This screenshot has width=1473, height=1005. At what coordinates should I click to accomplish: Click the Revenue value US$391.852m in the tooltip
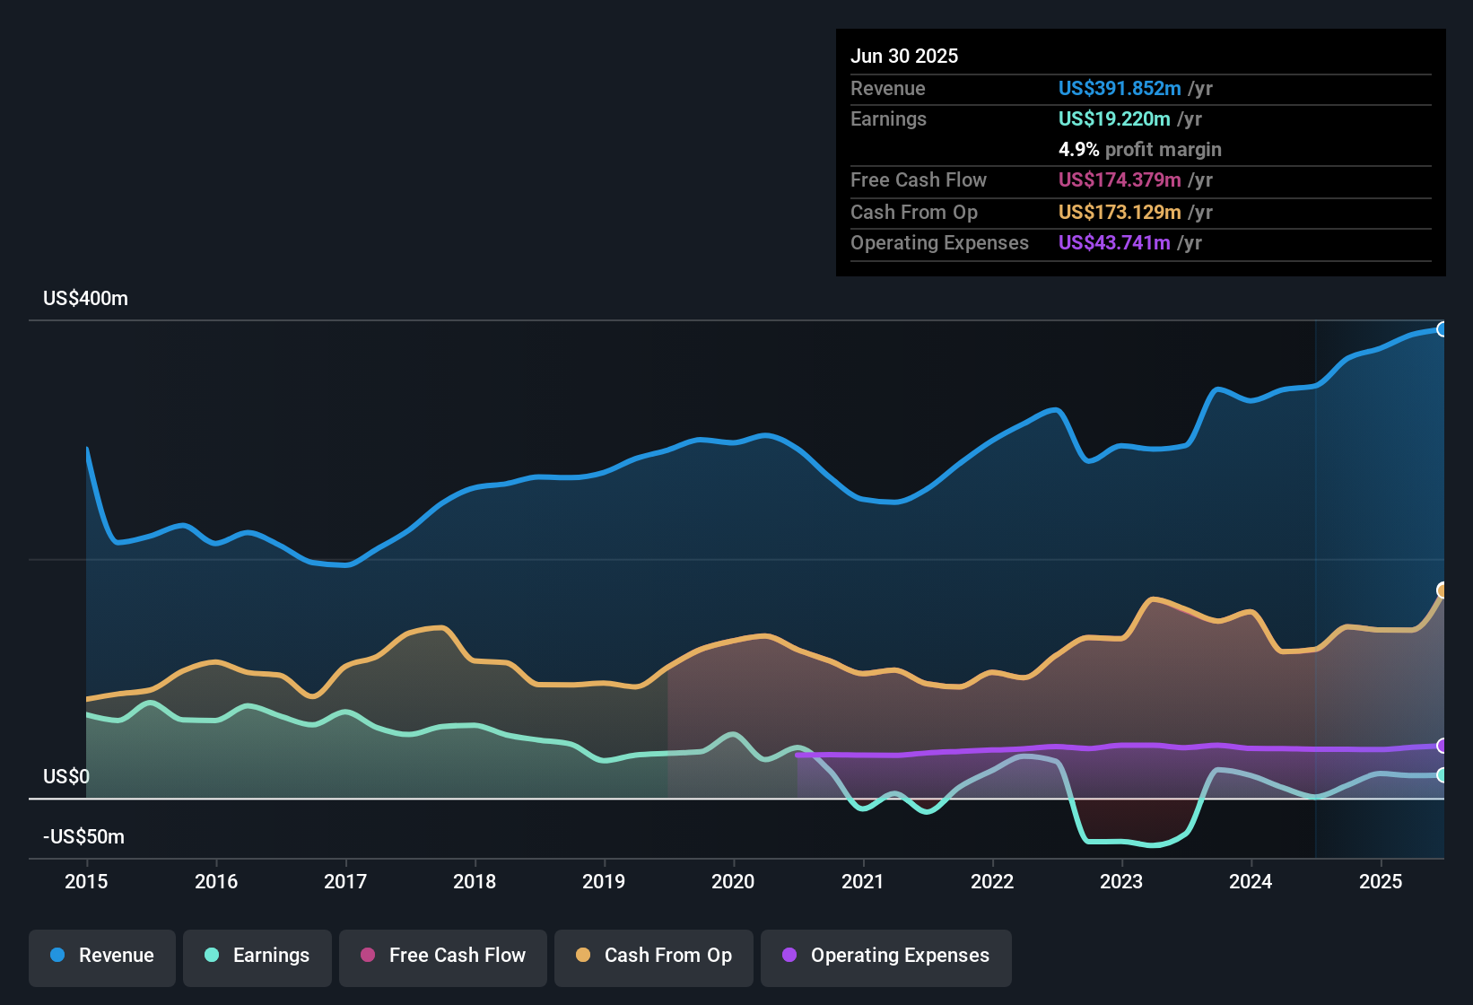point(1120,89)
